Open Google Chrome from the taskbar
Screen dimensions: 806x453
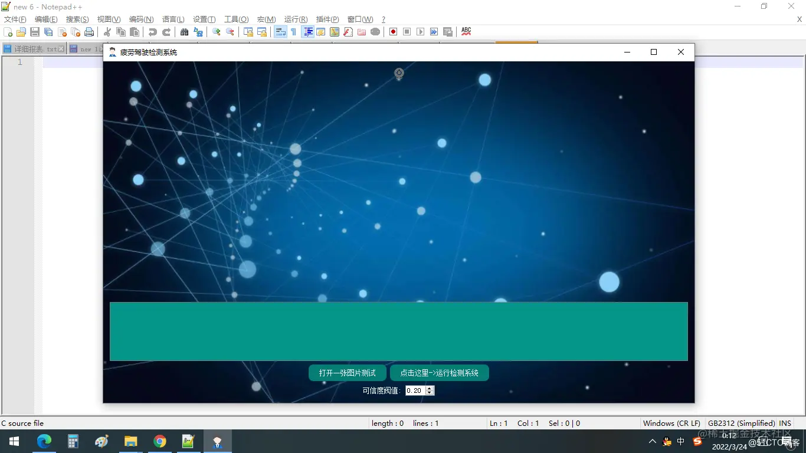pos(160,441)
